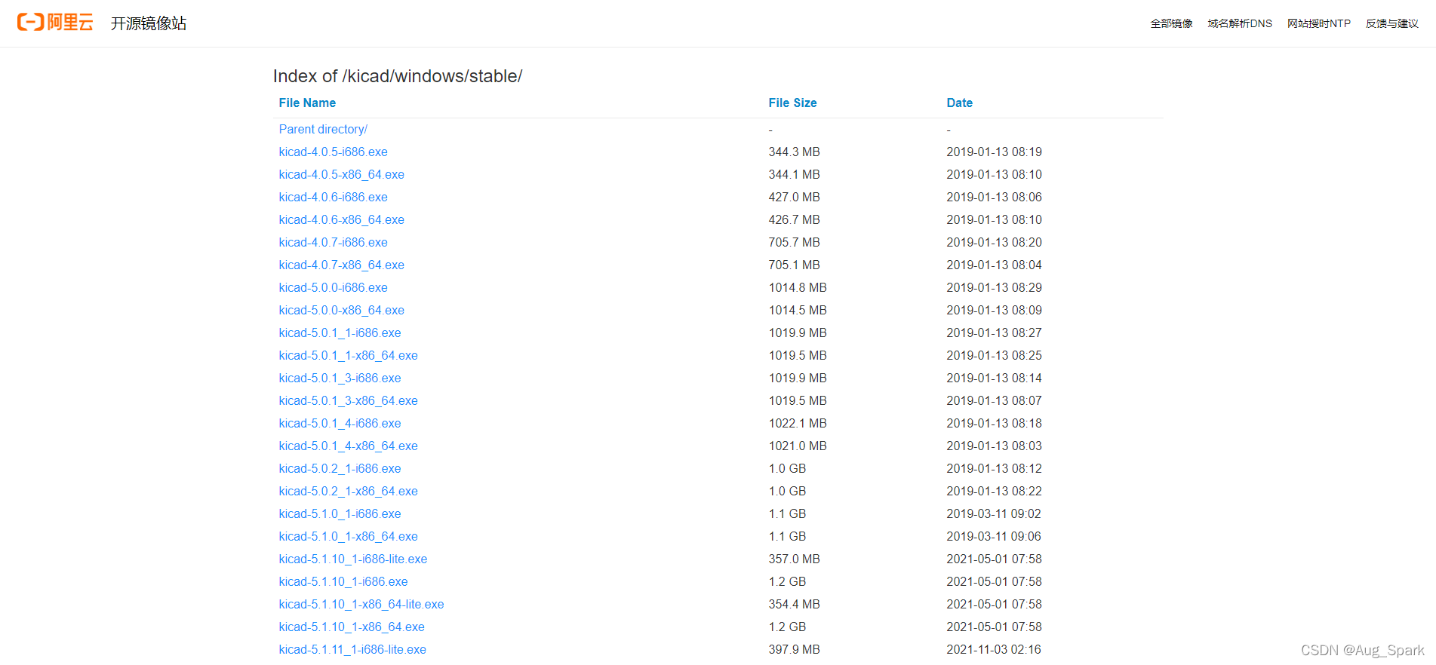Viewport: 1436px width, 665px height.
Task: Open the 反馈与建议 menu item
Action: [x=1392, y=23]
